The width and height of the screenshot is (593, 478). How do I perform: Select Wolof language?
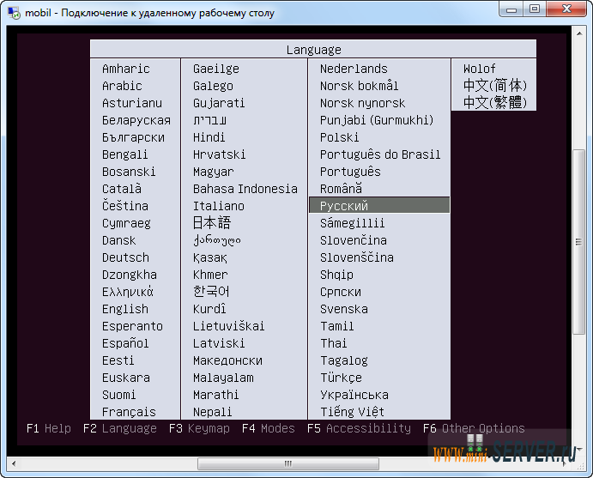(479, 69)
